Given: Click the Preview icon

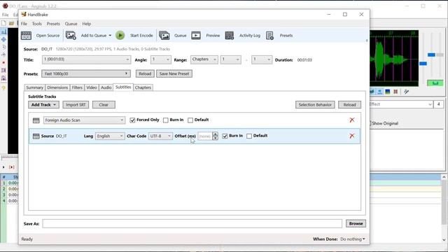Looking at the screenshot, I should pos(196,36).
